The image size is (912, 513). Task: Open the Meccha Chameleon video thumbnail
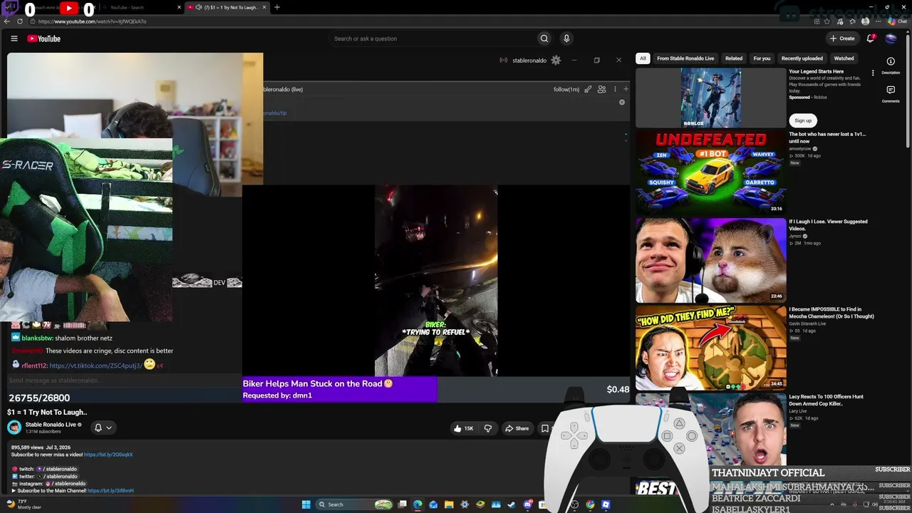pyautogui.click(x=711, y=347)
